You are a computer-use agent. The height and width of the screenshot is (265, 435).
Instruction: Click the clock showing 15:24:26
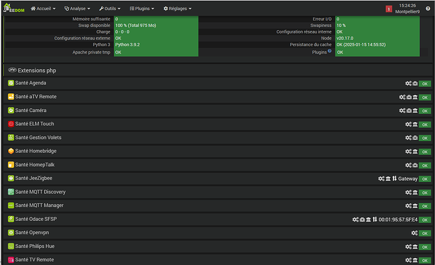(407, 6)
